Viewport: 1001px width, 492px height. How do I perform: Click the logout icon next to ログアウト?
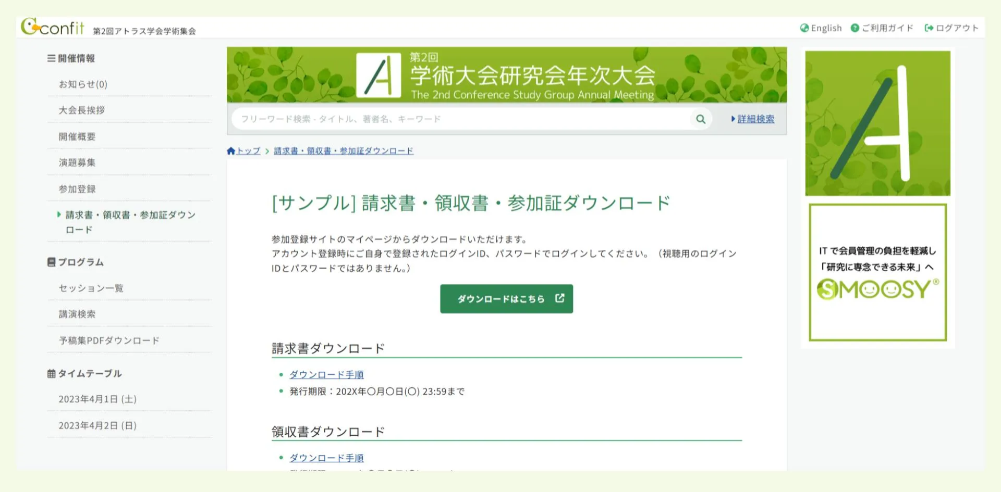(x=929, y=28)
